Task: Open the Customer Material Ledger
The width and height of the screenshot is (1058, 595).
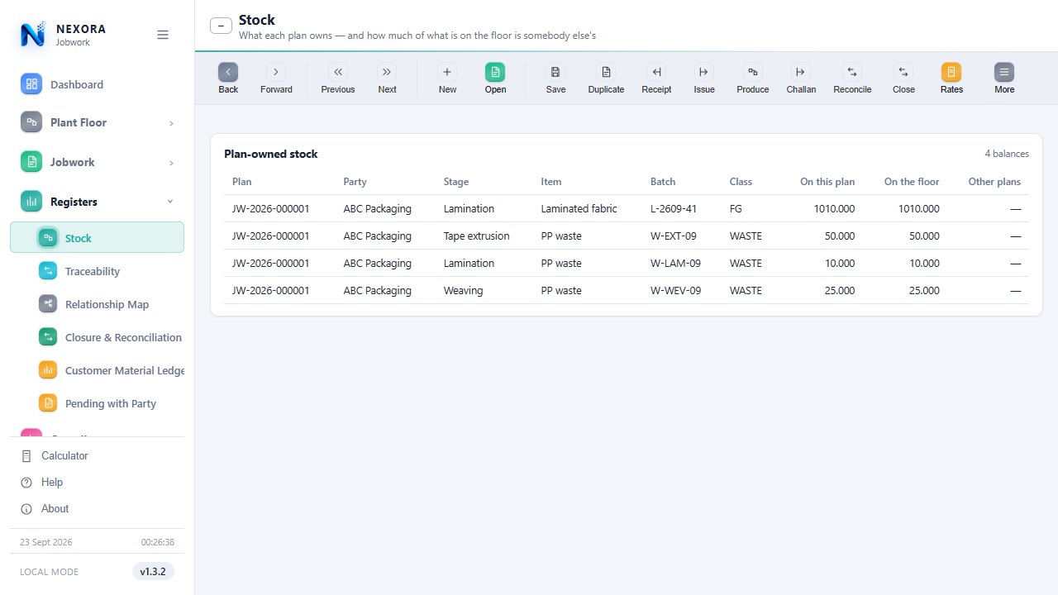Action: tap(98, 370)
